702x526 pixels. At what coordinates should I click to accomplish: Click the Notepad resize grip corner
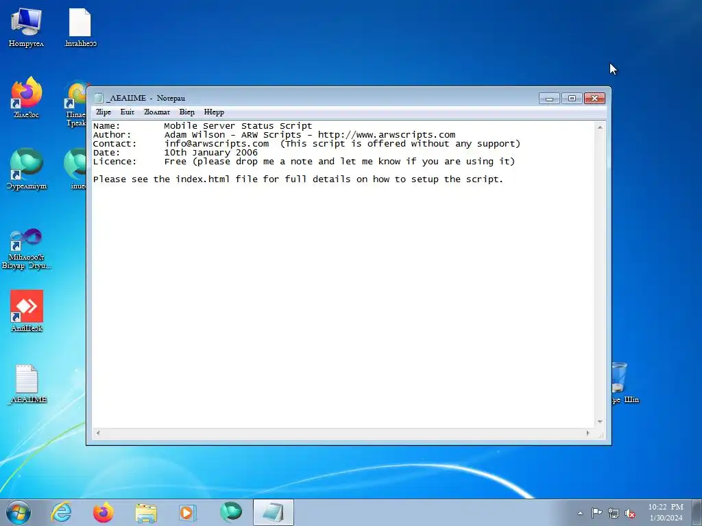point(601,434)
